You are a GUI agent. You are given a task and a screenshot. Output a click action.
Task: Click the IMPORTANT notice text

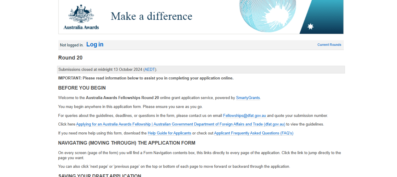pyautogui.click(x=145, y=78)
